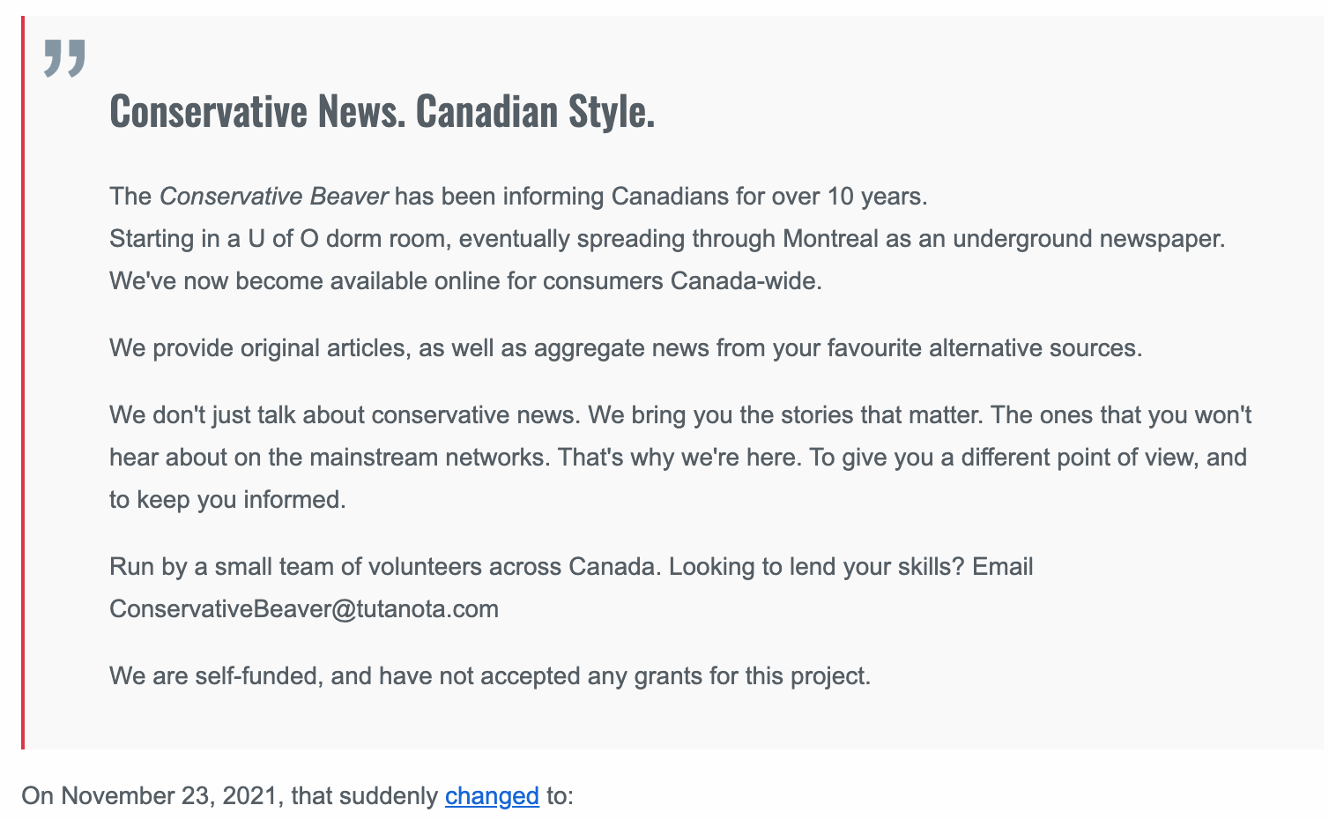Open the blue "changed" hyperlink

tap(492, 796)
